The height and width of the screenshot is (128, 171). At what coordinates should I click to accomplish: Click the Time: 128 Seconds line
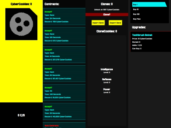point(53,37)
